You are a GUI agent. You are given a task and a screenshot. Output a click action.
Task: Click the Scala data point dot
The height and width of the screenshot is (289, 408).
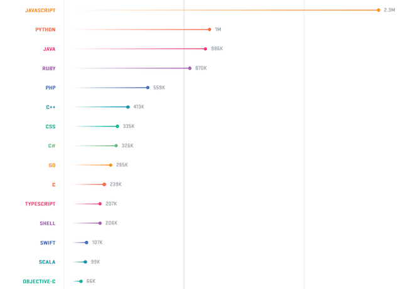click(85, 262)
